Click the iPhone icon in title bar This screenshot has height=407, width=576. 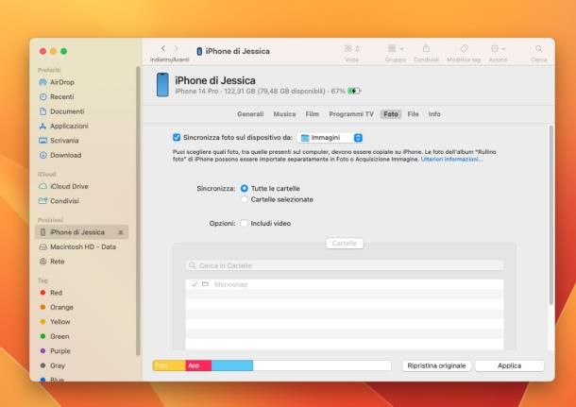(x=199, y=51)
